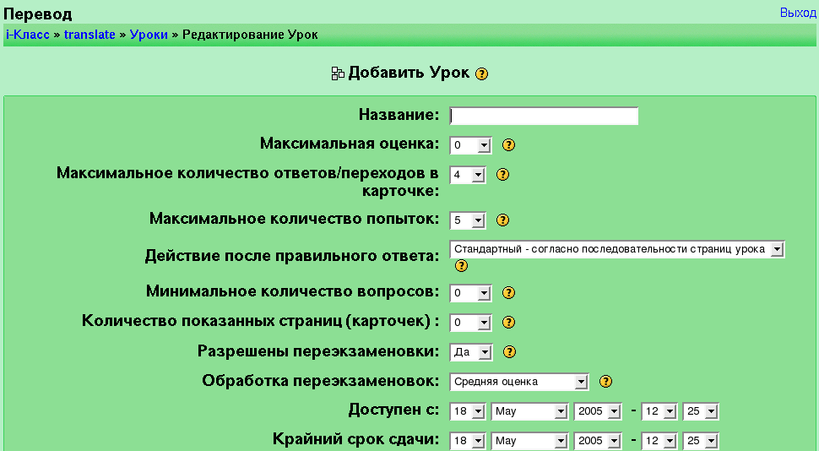Go to i-Класс breadcrumb link
This screenshot has width=819, height=451.
27,35
